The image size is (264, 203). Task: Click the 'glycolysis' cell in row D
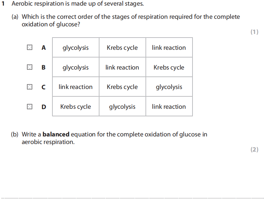122,107
